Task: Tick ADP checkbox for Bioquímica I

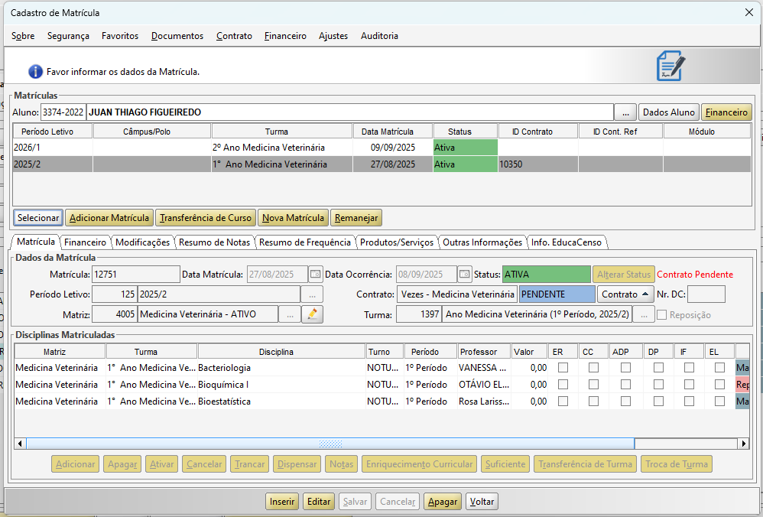Action: tap(626, 385)
